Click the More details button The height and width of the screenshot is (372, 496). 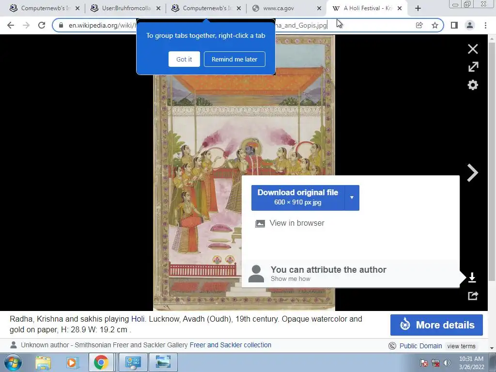436,325
